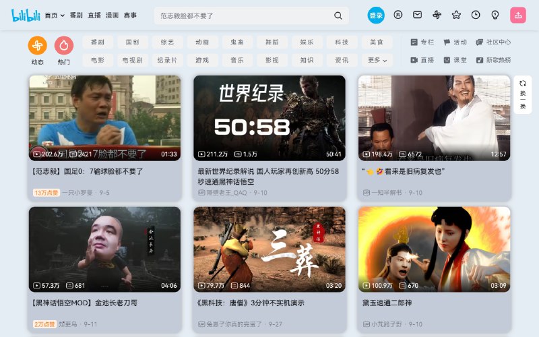Click the search magnifier icon

coord(338,16)
